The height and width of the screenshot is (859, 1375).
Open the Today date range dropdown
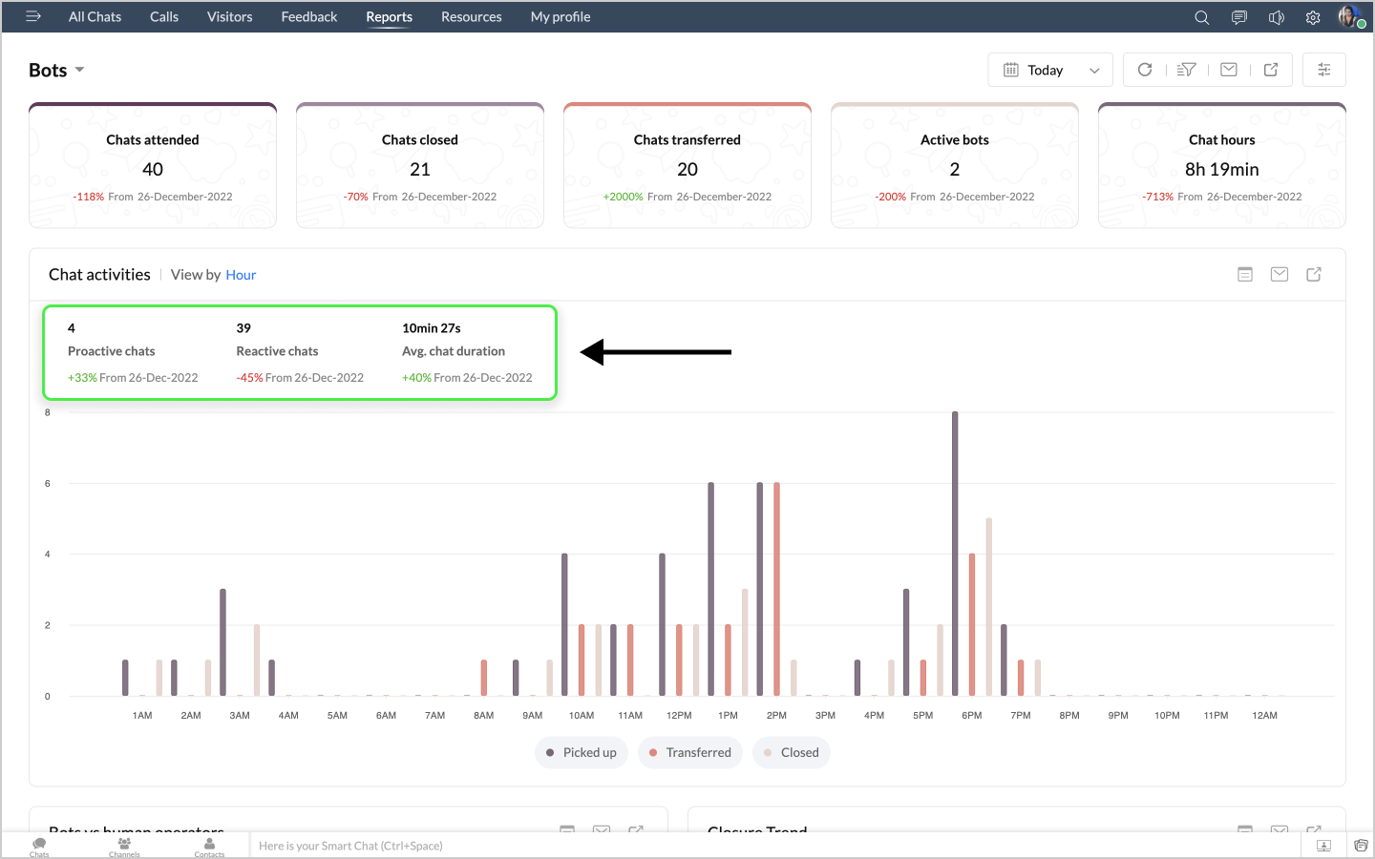1050,70
